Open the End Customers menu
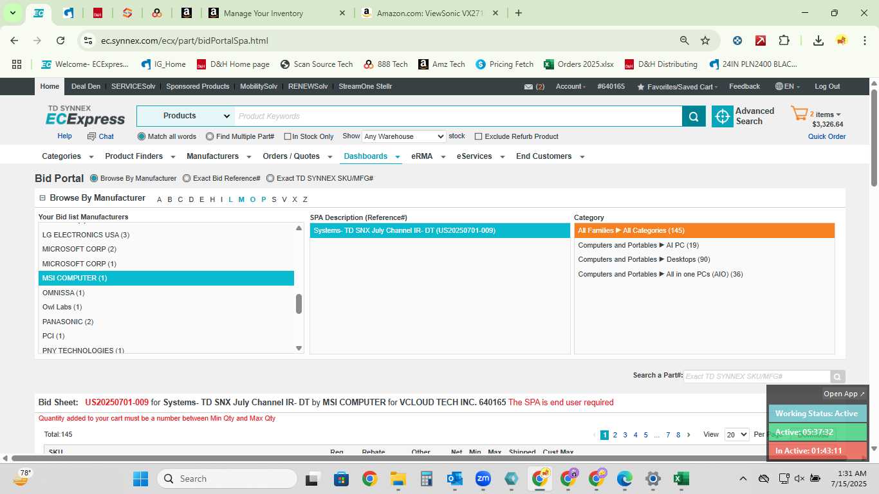 pos(550,156)
